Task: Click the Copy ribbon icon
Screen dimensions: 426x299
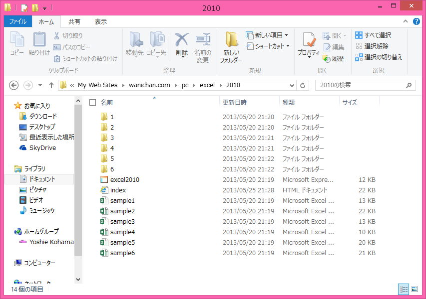Action: [17, 43]
